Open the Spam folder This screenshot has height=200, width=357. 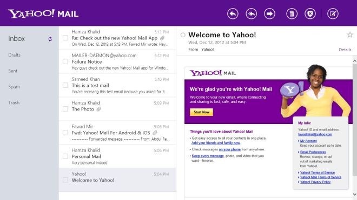[x=14, y=87]
